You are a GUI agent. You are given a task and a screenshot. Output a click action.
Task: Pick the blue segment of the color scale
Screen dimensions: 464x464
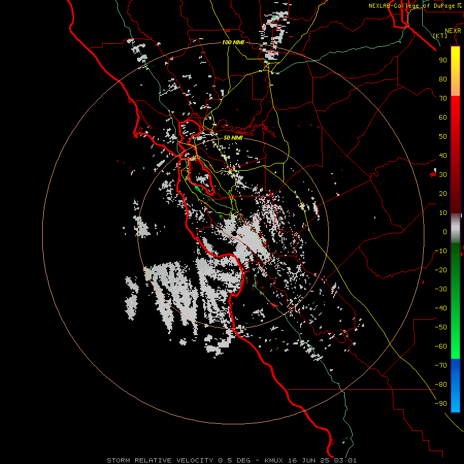(455, 385)
